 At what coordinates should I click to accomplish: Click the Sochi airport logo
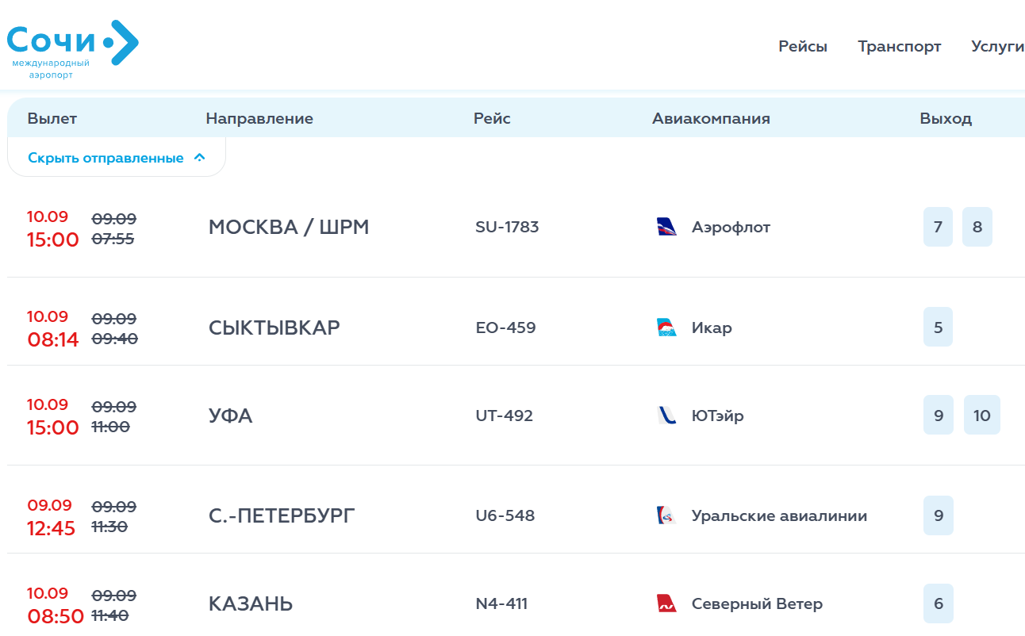coord(73,49)
